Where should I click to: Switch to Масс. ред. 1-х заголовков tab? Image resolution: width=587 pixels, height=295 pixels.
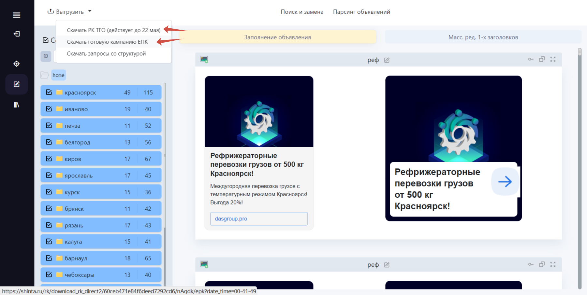pos(483,37)
